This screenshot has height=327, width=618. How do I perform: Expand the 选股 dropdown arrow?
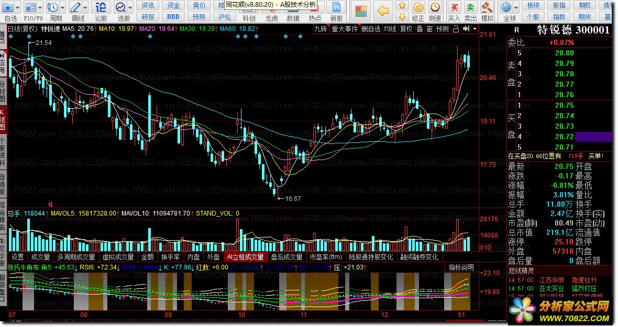click(130, 8)
